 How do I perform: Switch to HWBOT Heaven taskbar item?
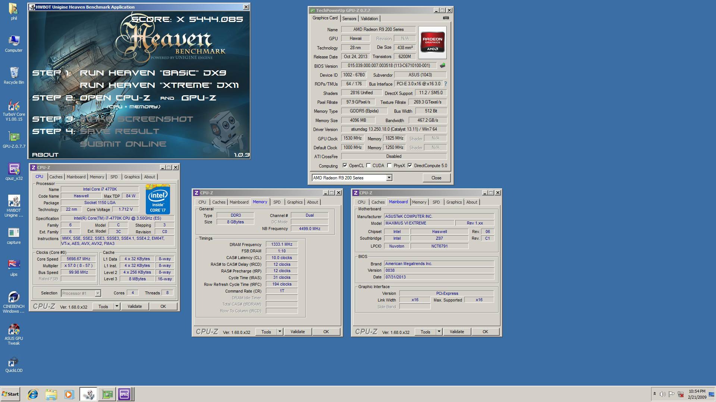coord(88,394)
